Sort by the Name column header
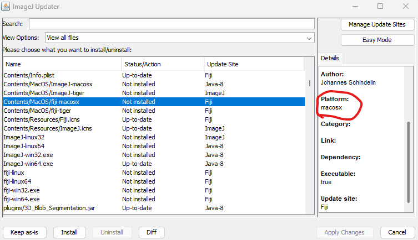Screen dimensions: 418x240 pyautogui.click(x=62, y=64)
